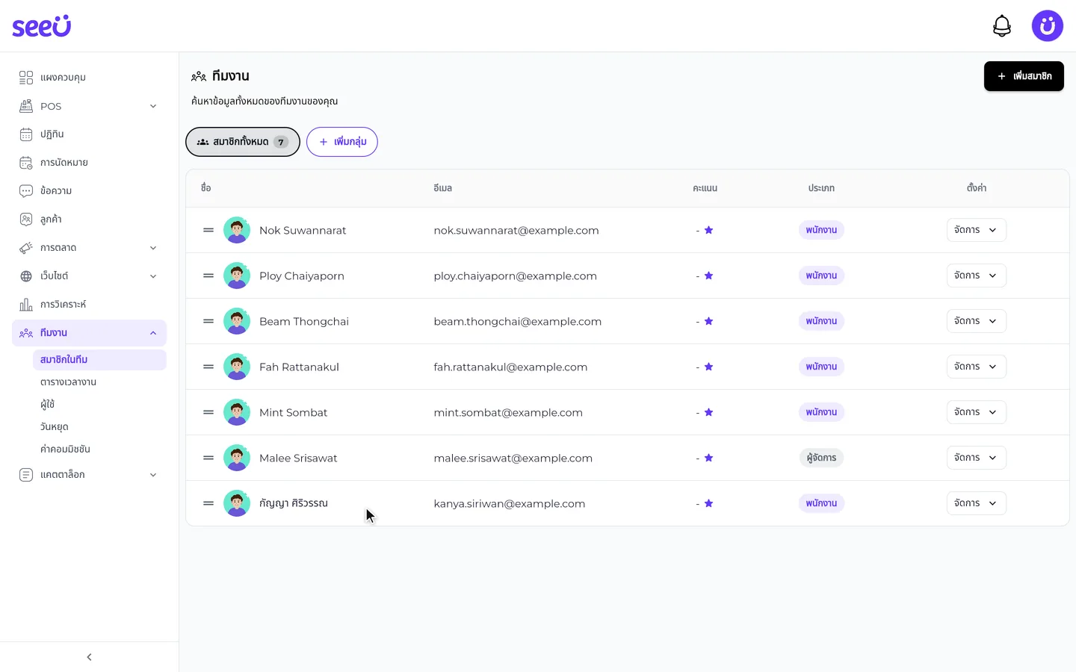Click the อีเมล column header

tap(442, 188)
